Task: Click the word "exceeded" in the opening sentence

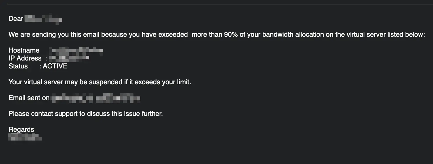Action: point(173,35)
